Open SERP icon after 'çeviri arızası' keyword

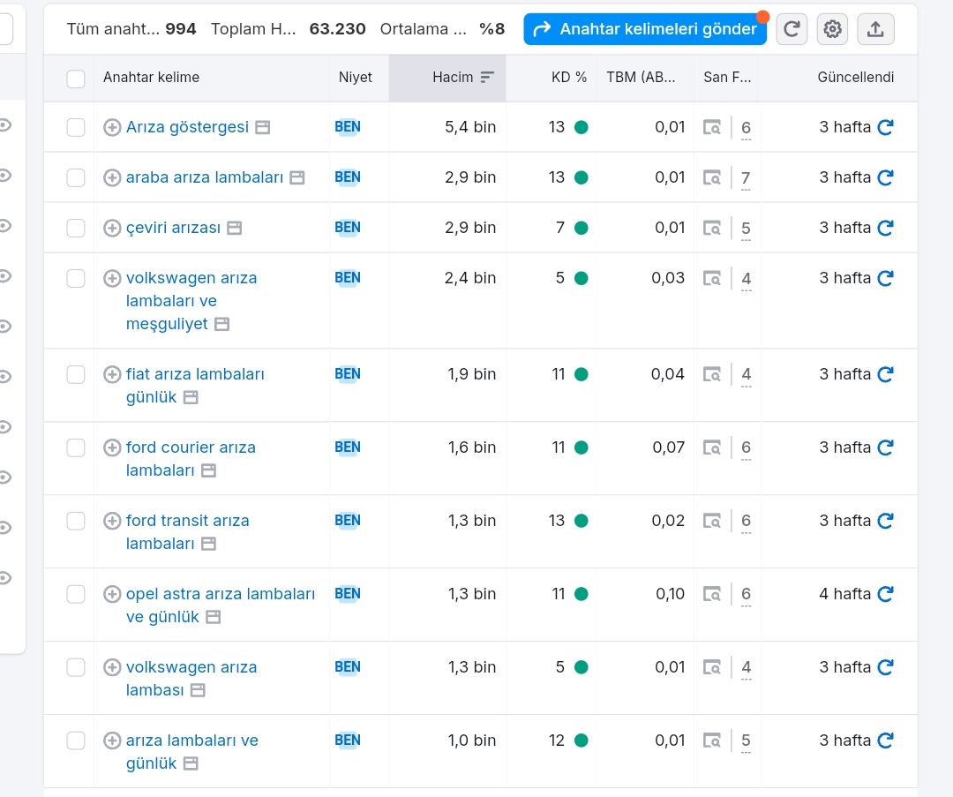tap(235, 229)
